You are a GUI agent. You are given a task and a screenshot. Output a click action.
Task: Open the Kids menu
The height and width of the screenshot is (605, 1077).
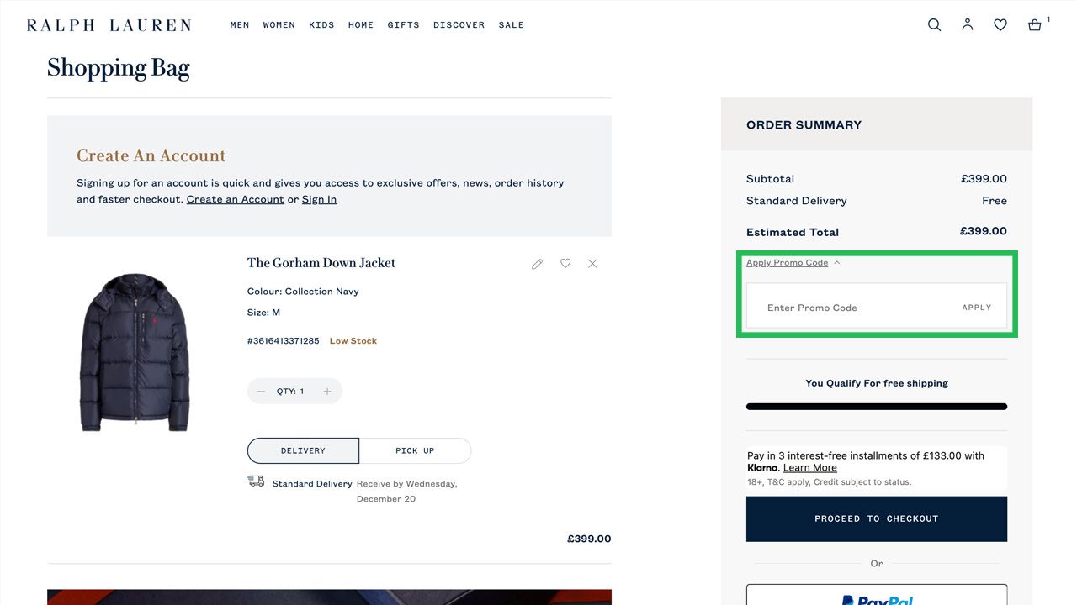pos(321,25)
